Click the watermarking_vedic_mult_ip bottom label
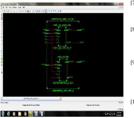 tap(63, 91)
